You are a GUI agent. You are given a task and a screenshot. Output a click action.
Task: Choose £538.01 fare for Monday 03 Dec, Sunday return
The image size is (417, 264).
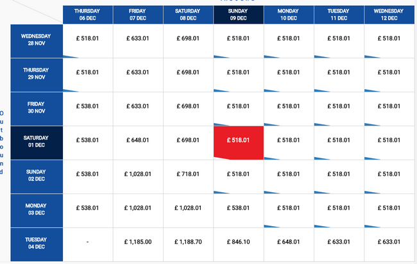coord(239,211)
